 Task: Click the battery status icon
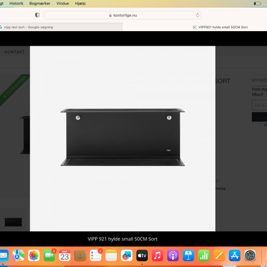tap(258, 3)
